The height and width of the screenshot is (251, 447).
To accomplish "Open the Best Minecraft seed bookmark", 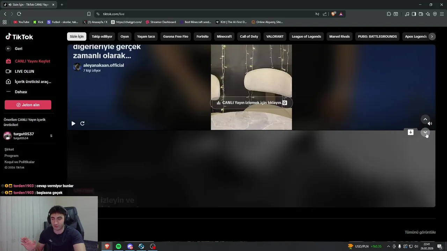I will (x=196, y=22).
